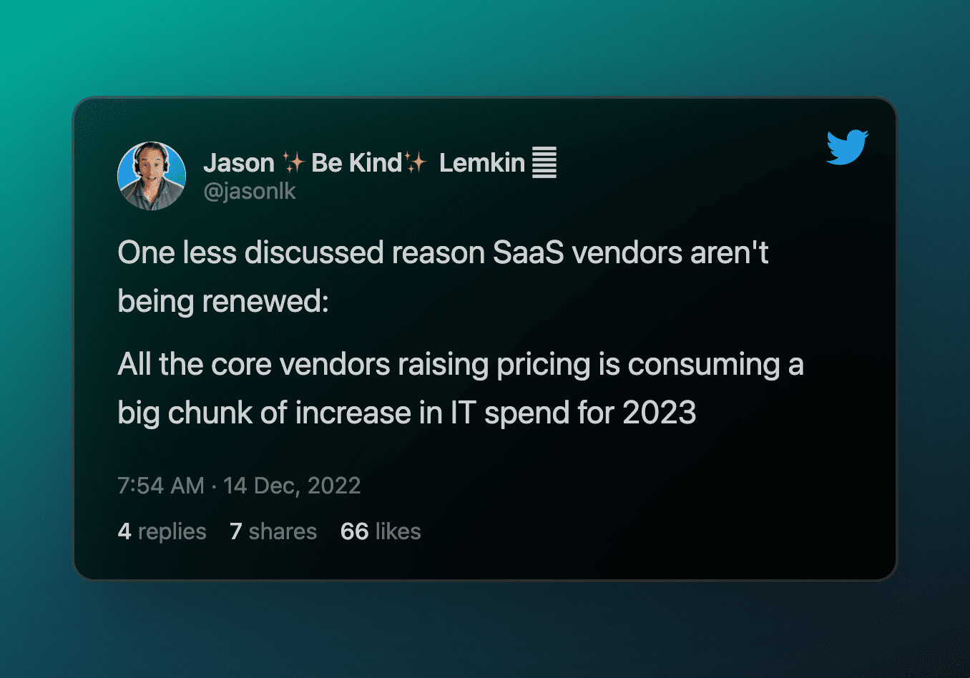Screen dimensions: 970x678
Task: Open the 7 shares count
Action: (273, 531)
